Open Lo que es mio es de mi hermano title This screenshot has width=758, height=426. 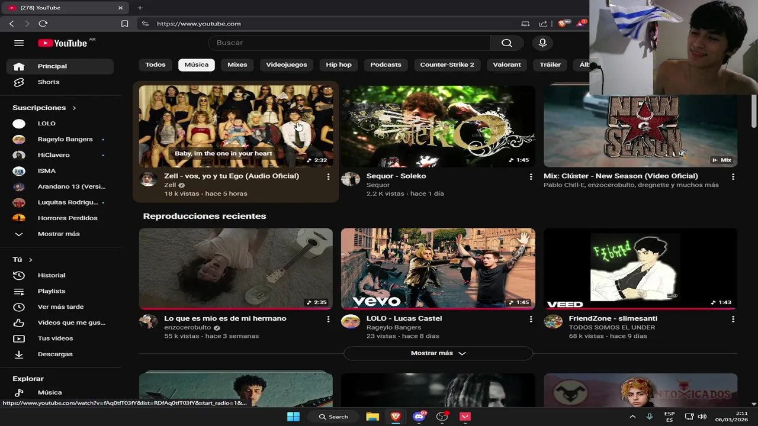(225, 318)
